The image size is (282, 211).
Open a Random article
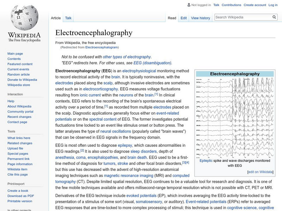tap(19, 74)
